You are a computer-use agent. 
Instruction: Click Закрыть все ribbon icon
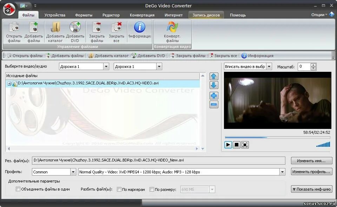point(116,27)
